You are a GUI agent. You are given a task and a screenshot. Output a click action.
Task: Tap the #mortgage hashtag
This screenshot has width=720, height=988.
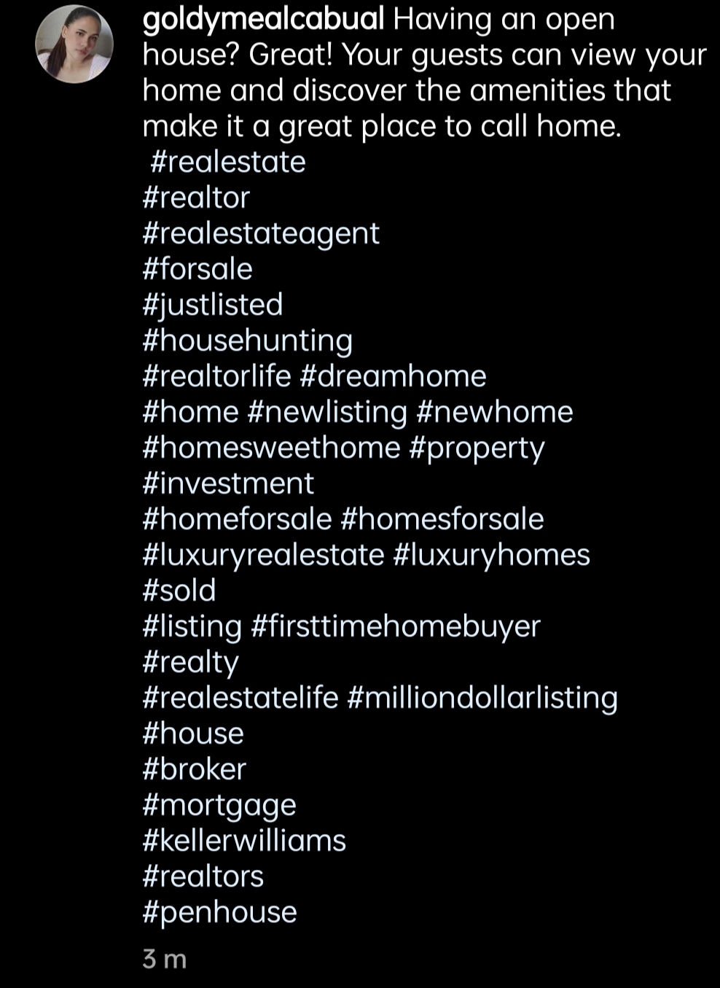click(x=219, y=805)
